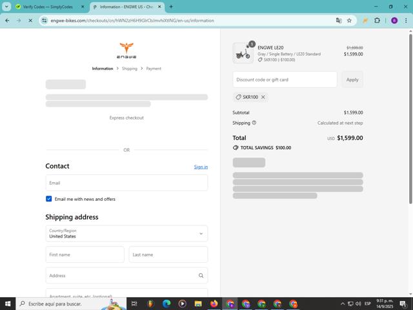This screenshot has height=310, width=413.
Task: Close the Verify Codes SimplyCodes tab
Action: point(83,7)
